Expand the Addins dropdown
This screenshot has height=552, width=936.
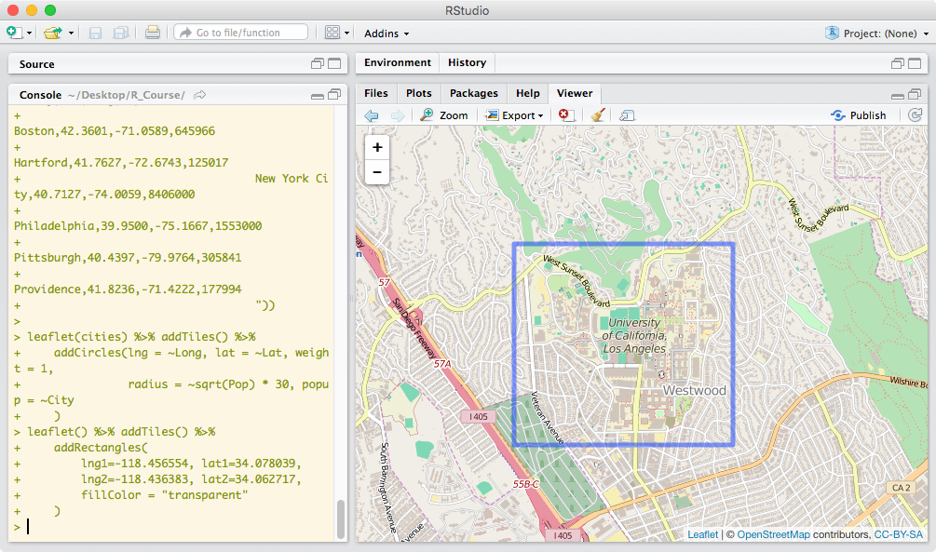[x=387, y=34]
